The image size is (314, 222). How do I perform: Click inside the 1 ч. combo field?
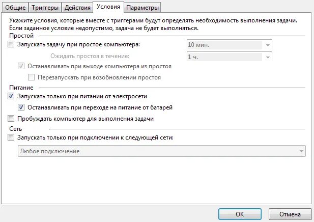225,57
